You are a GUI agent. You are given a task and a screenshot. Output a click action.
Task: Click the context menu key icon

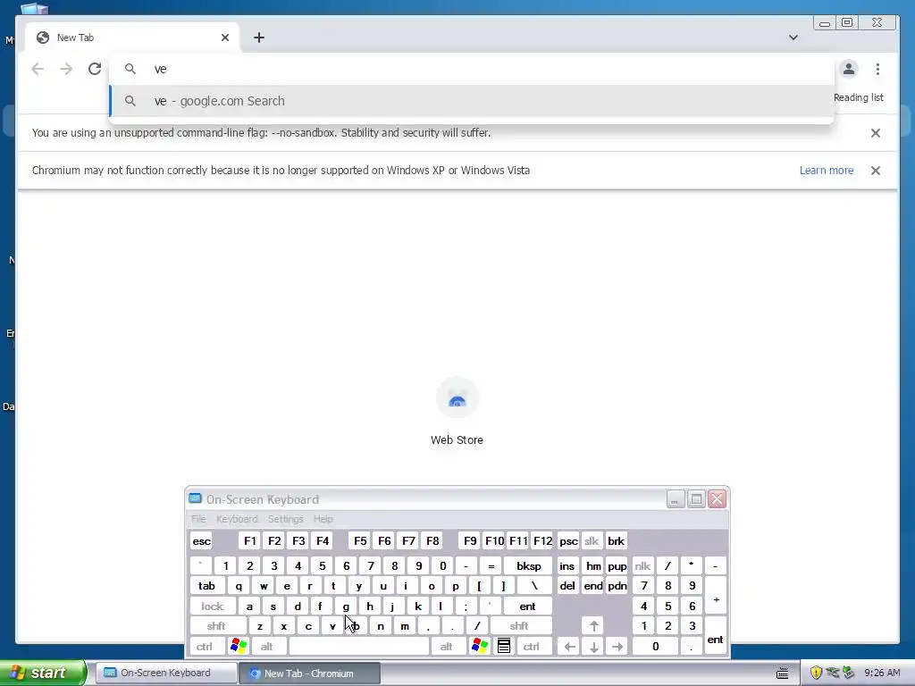click(x=504, y=647)
